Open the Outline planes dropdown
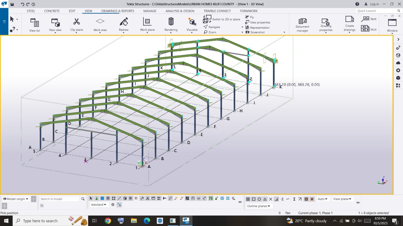Screen dimensions: 403x226 (x=259, y=206)
